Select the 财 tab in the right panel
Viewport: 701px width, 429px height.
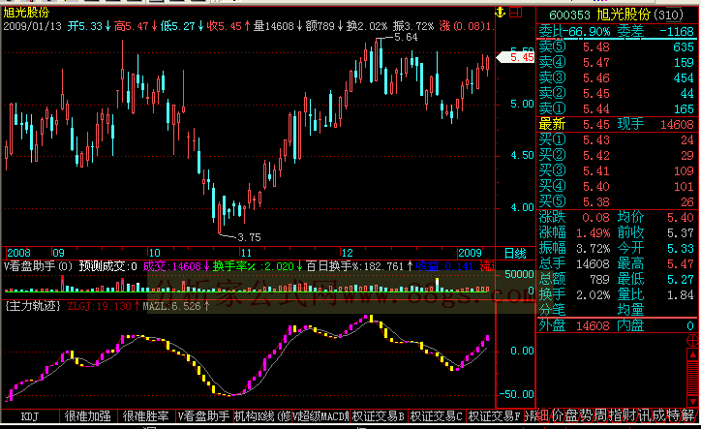(629, 415)
